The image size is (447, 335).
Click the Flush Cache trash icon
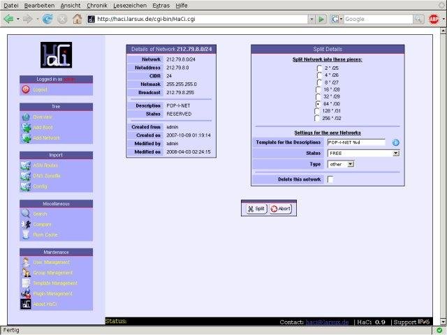pos(26,234)
